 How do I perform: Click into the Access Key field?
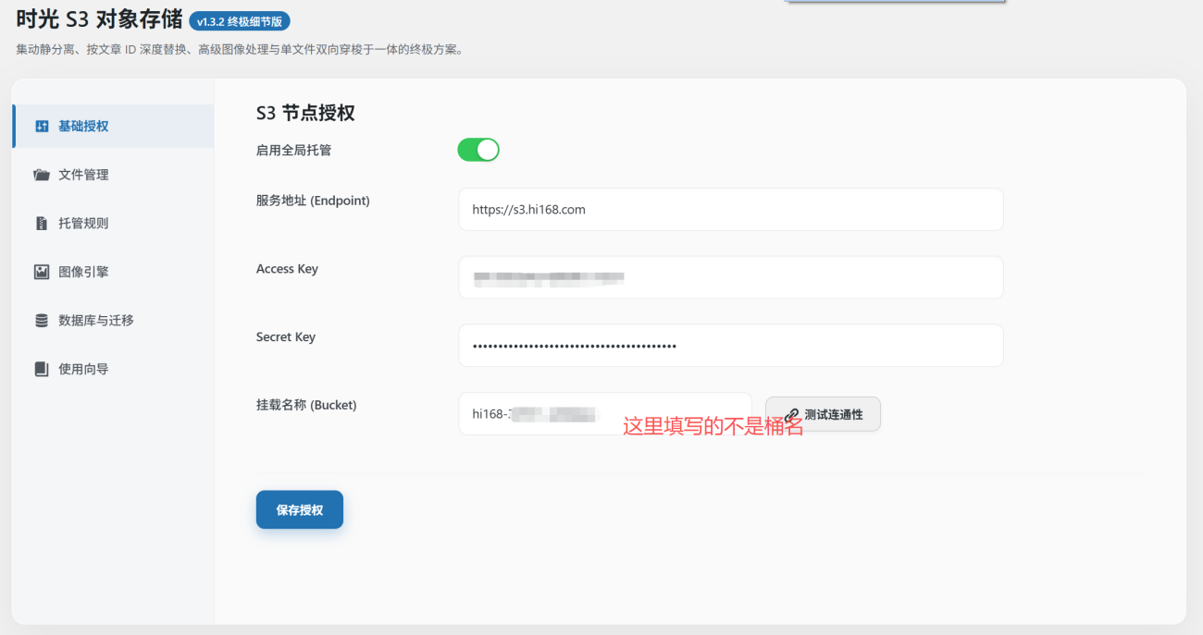click(730, 277)
